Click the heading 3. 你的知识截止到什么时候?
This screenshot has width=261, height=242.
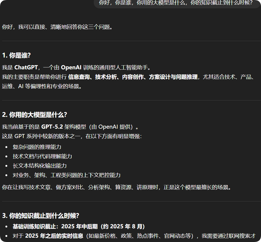pyautogui.click(x=41, y=216)
